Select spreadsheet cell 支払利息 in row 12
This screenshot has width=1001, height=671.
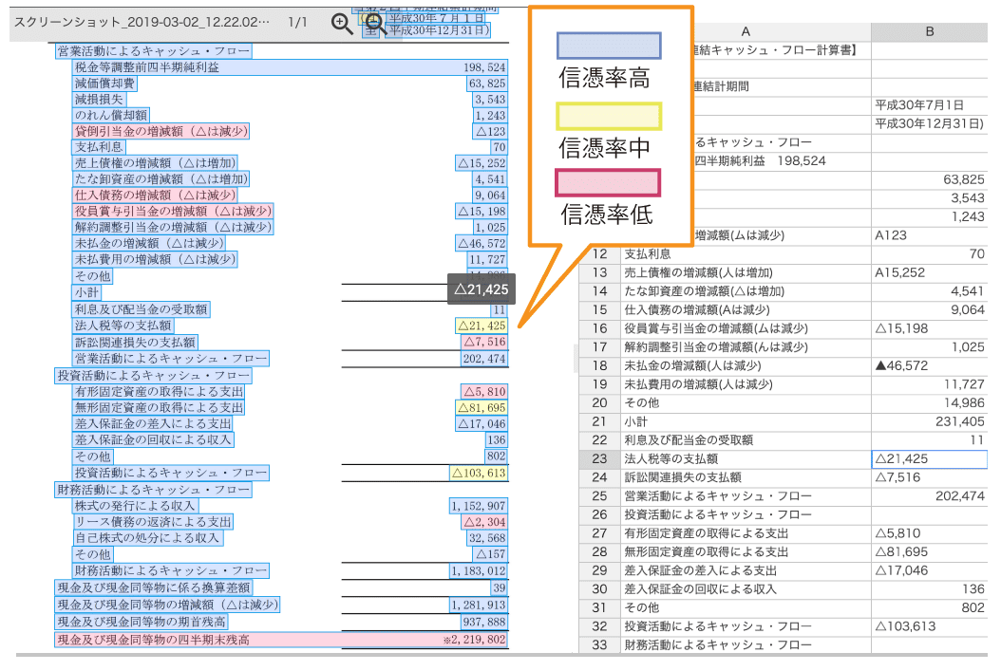(746, 253)
